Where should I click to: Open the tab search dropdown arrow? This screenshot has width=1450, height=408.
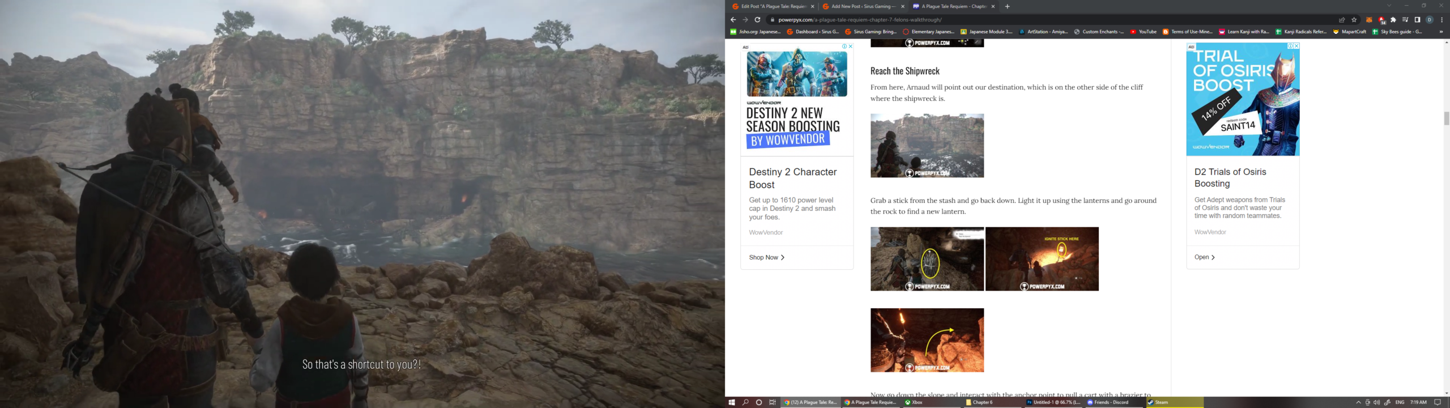pyautogui.click(x=1389, y=6)
